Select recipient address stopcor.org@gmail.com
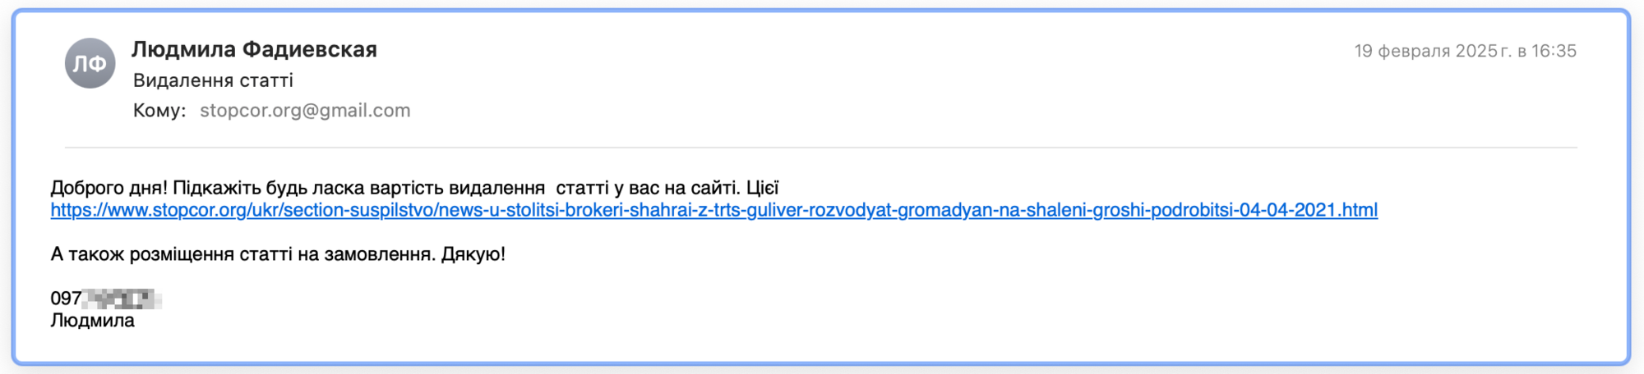This screenshot has height=374, width=1644. pos(305,110)
